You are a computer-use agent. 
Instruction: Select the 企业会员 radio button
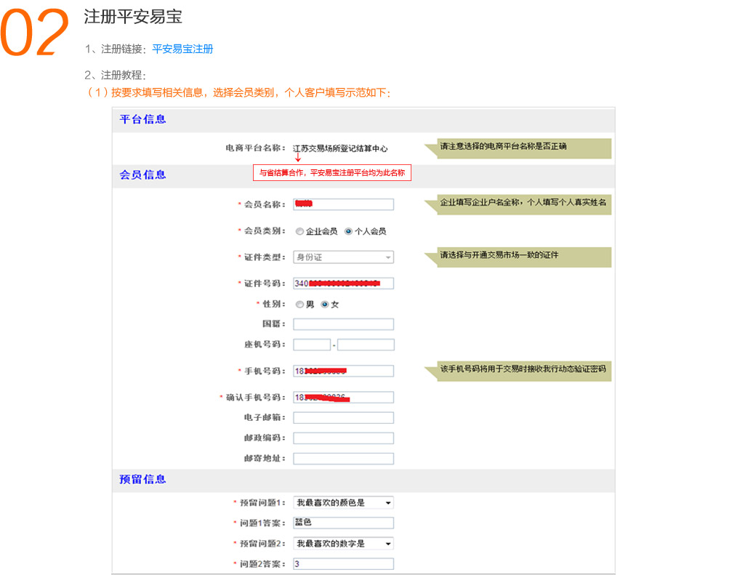point(299,231)
